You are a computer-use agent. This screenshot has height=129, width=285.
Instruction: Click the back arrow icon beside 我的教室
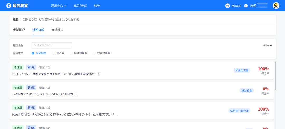pos(8,6)
